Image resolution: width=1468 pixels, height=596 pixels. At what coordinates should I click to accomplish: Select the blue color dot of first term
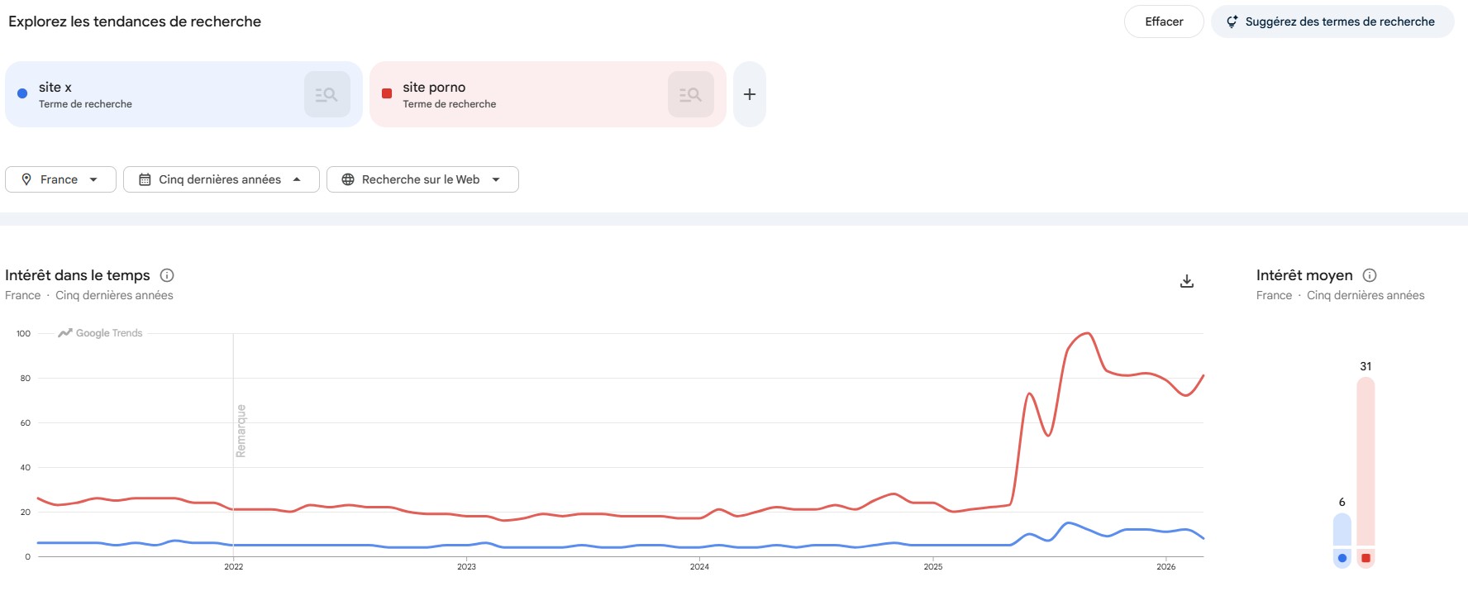point(22,93)
